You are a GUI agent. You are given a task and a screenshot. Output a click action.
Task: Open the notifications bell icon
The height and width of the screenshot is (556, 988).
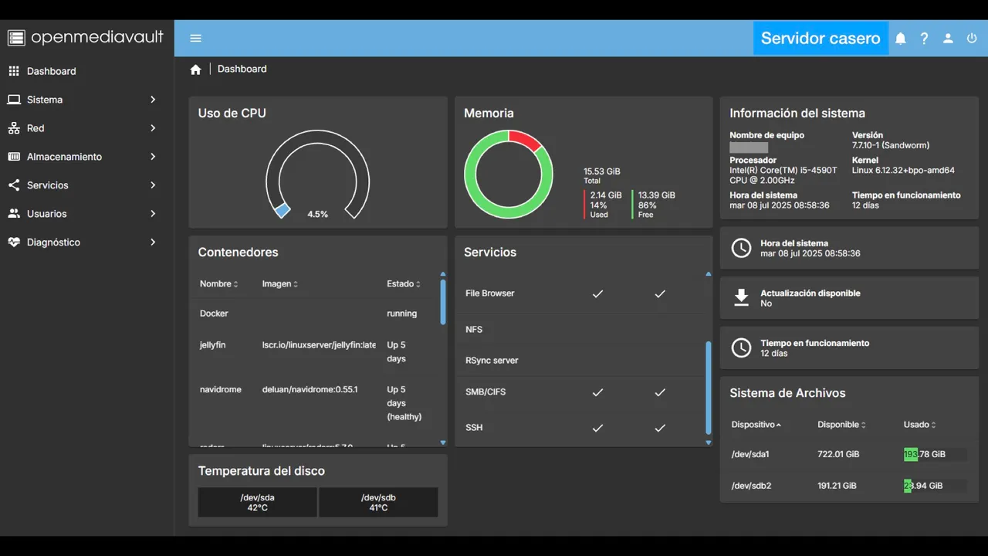coord(901,38)
